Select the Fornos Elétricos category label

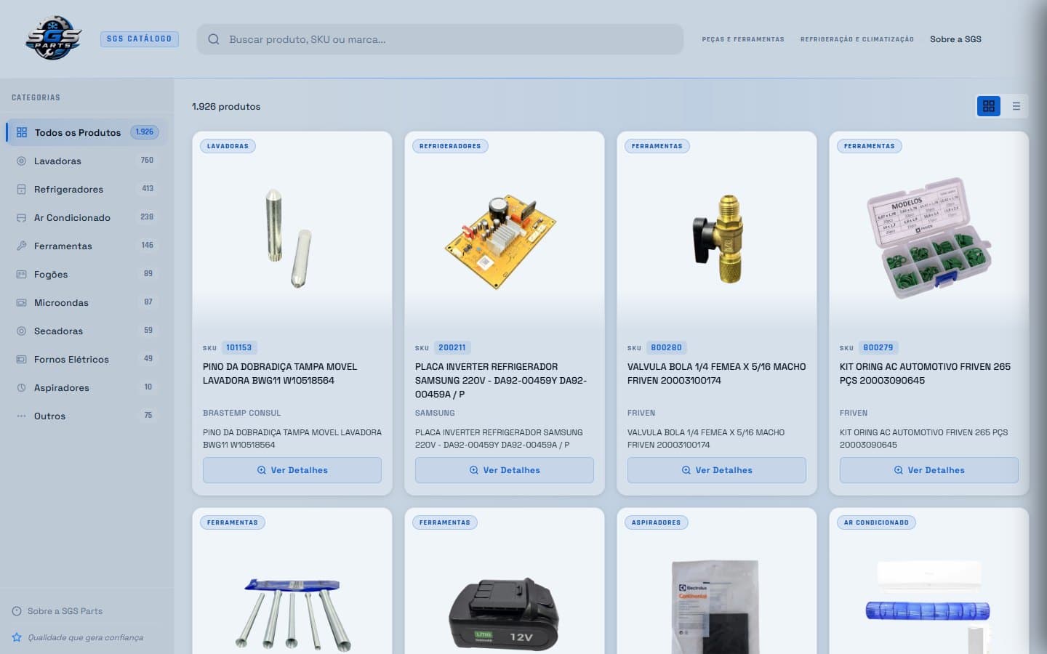[71, 359]
